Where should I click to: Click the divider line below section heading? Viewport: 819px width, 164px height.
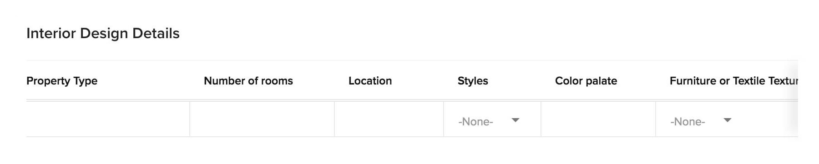pos(412,60)
